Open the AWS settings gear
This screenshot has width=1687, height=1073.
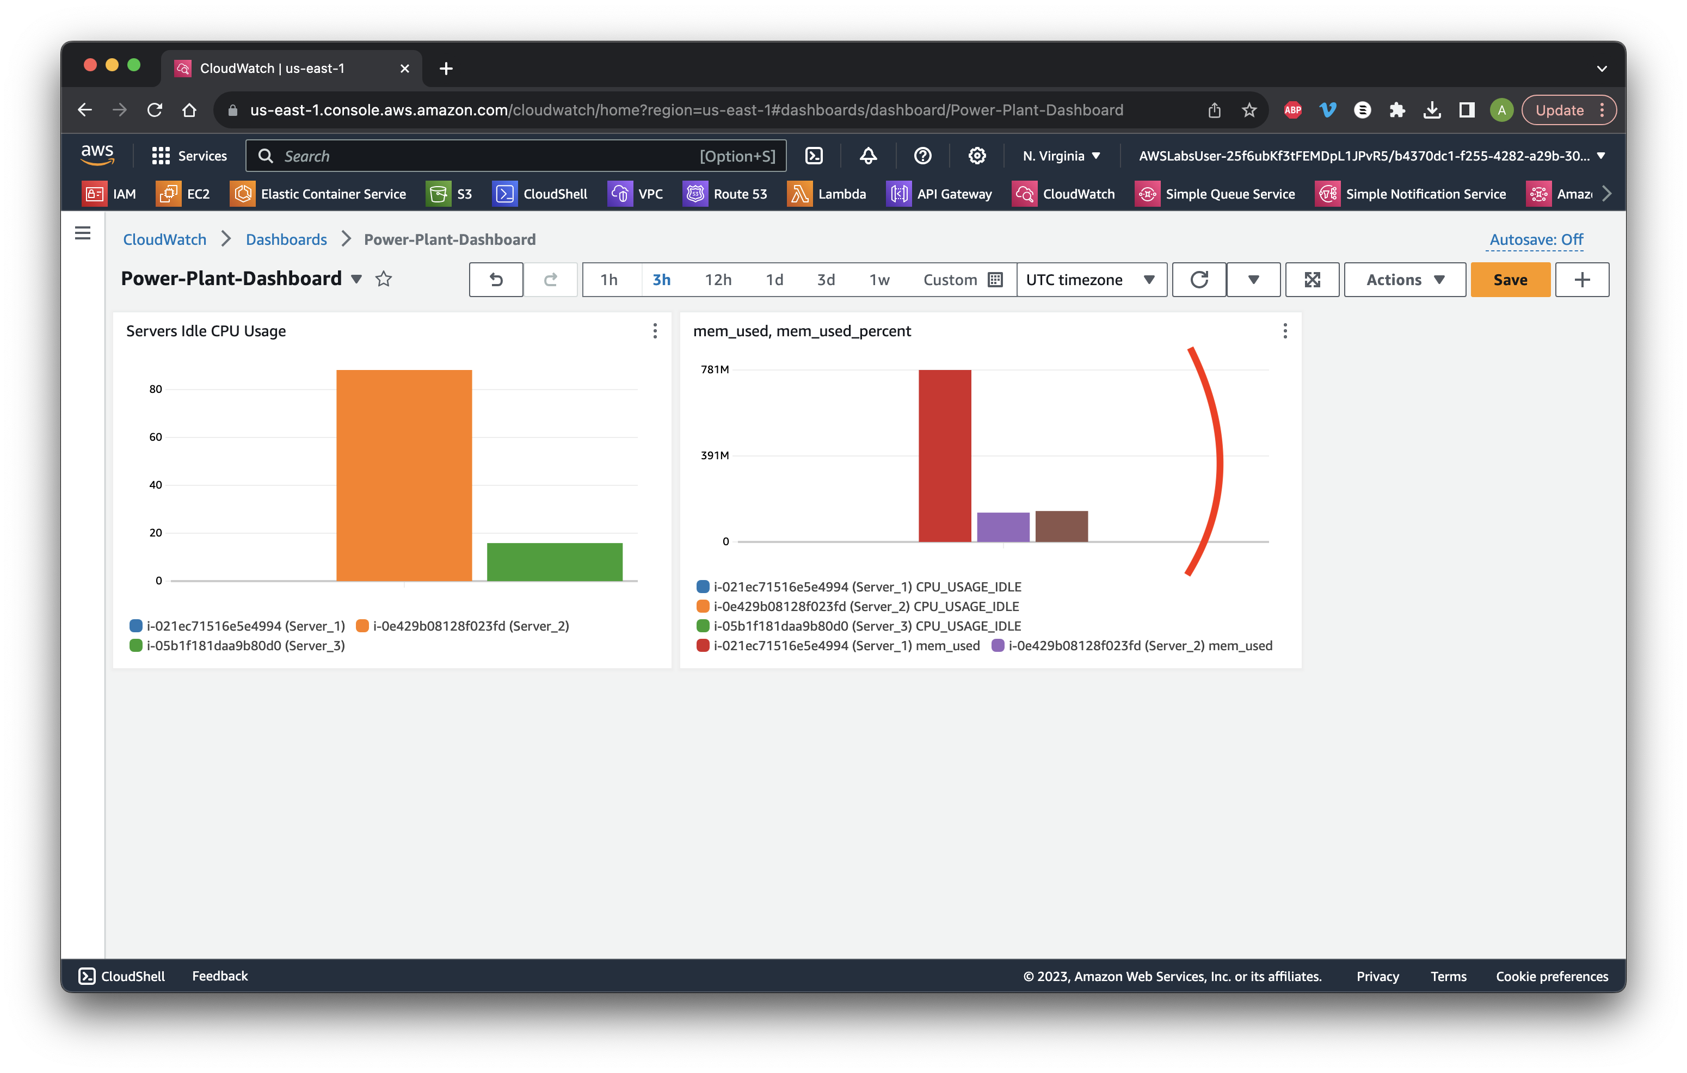coord(977,156)
